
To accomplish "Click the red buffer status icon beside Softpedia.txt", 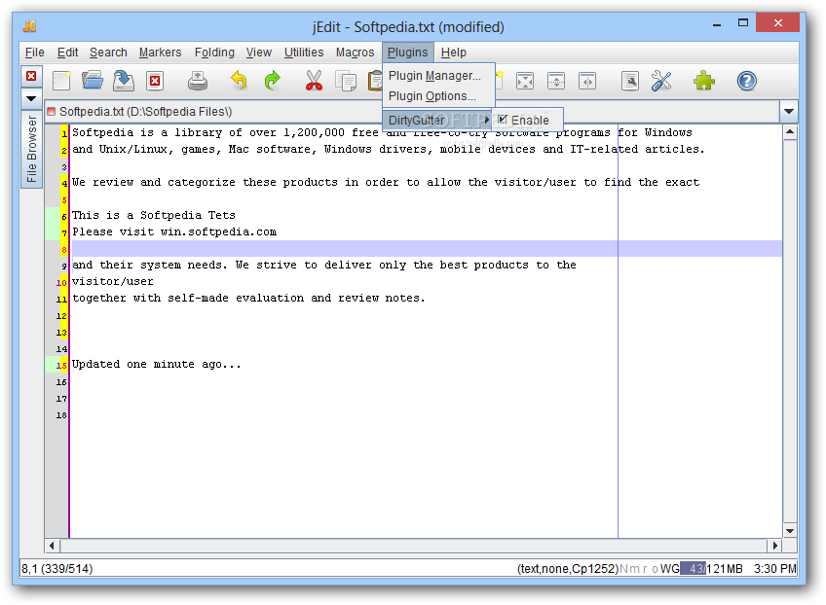I will pyautogui.click(x=51, y=112).
